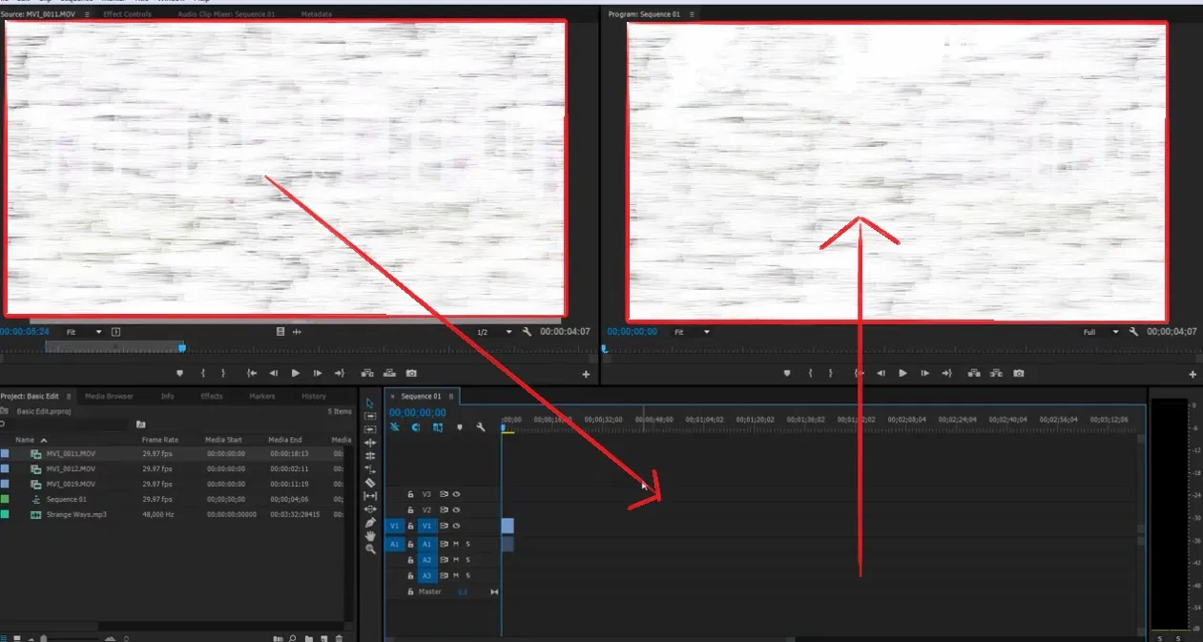Switch to Effects tab
Screen dimensions: 1203x642
pyautogui.click(x=212, y=396)
